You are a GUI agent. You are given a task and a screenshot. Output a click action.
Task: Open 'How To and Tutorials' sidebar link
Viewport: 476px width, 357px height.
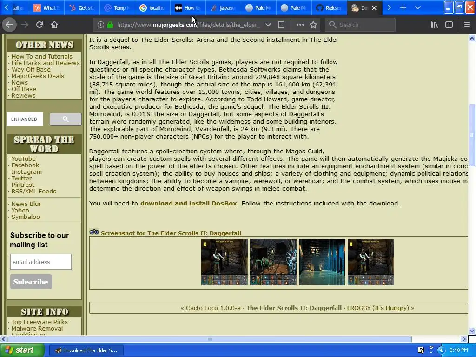click(42, 56)
